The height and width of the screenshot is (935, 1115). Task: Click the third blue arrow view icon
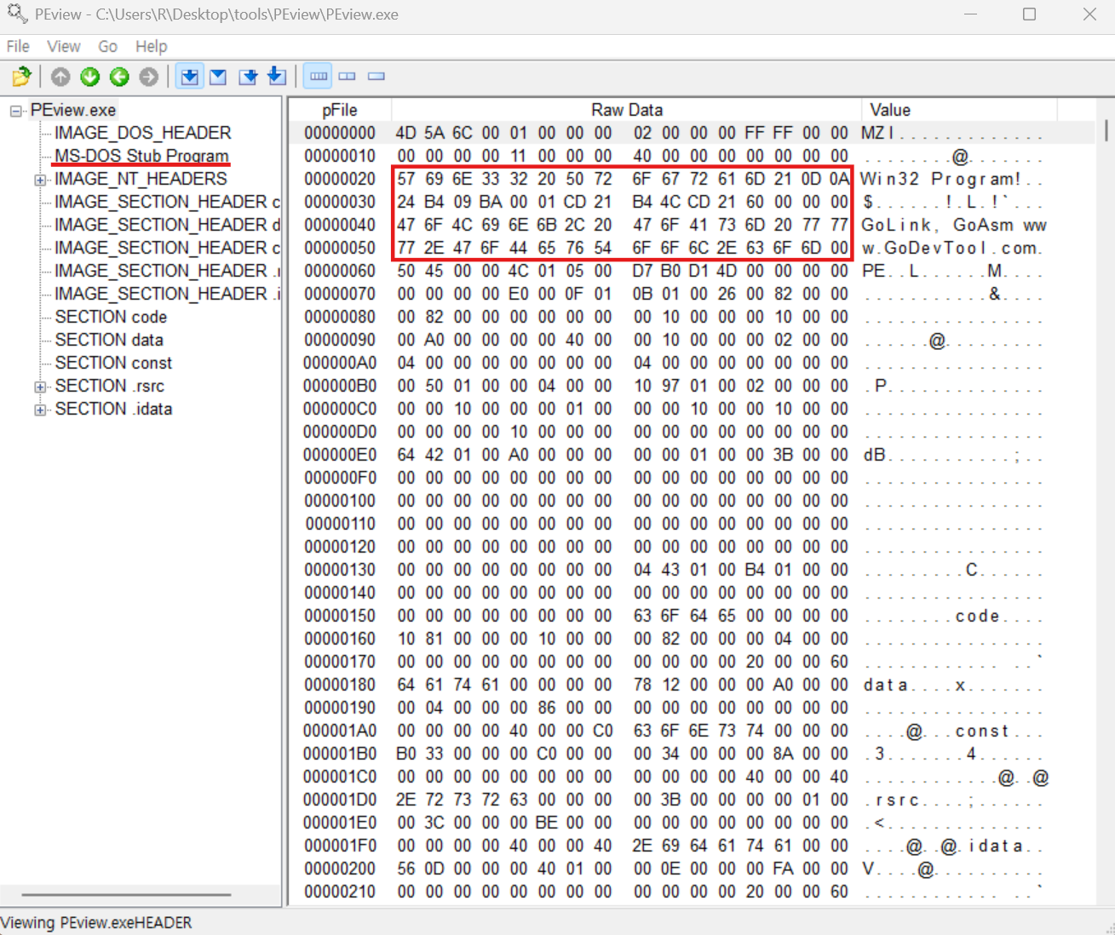(248, 77)
